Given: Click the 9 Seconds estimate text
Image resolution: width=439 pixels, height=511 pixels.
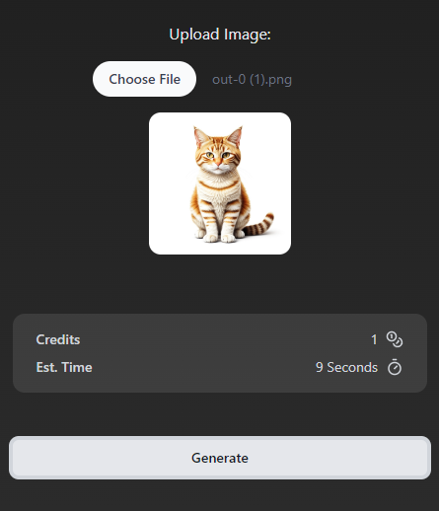Looking at the screenshot, I should 346,367.
